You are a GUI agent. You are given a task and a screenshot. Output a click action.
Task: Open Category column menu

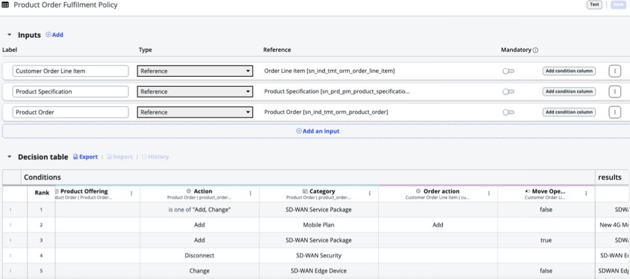click(x=370, y=193)
